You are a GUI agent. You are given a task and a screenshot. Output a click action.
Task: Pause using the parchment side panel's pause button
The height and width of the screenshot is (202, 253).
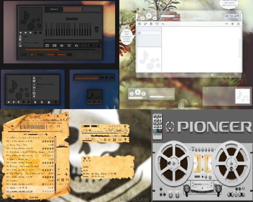(62, 180)
